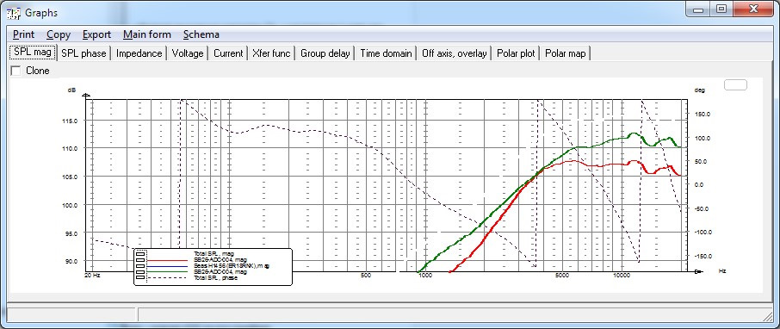Click the Graphs window title icon
Viewport: 780px width, 329px height.
point(15,12)
